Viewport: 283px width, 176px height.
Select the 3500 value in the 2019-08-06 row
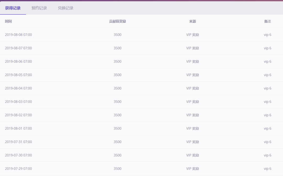[x=117, y=61]
